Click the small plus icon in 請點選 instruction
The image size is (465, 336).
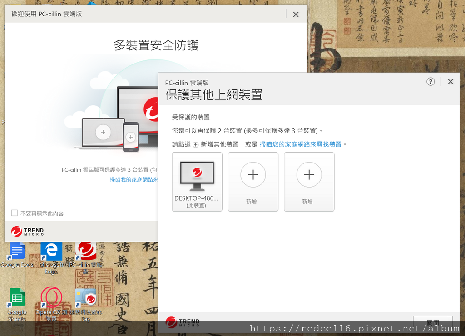[x=195, y=145]
